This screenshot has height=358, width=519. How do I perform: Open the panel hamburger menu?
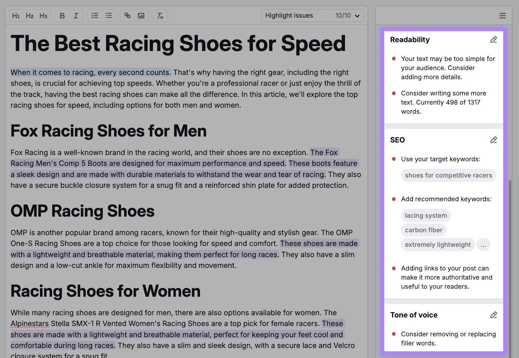pos(502,15)
